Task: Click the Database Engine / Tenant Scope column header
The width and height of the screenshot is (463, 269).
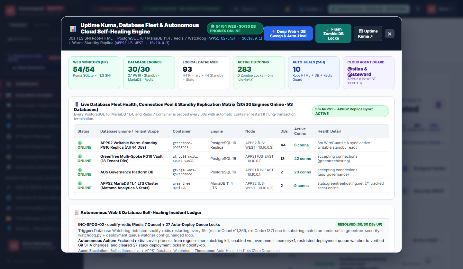Action: (x=130, y=131)
